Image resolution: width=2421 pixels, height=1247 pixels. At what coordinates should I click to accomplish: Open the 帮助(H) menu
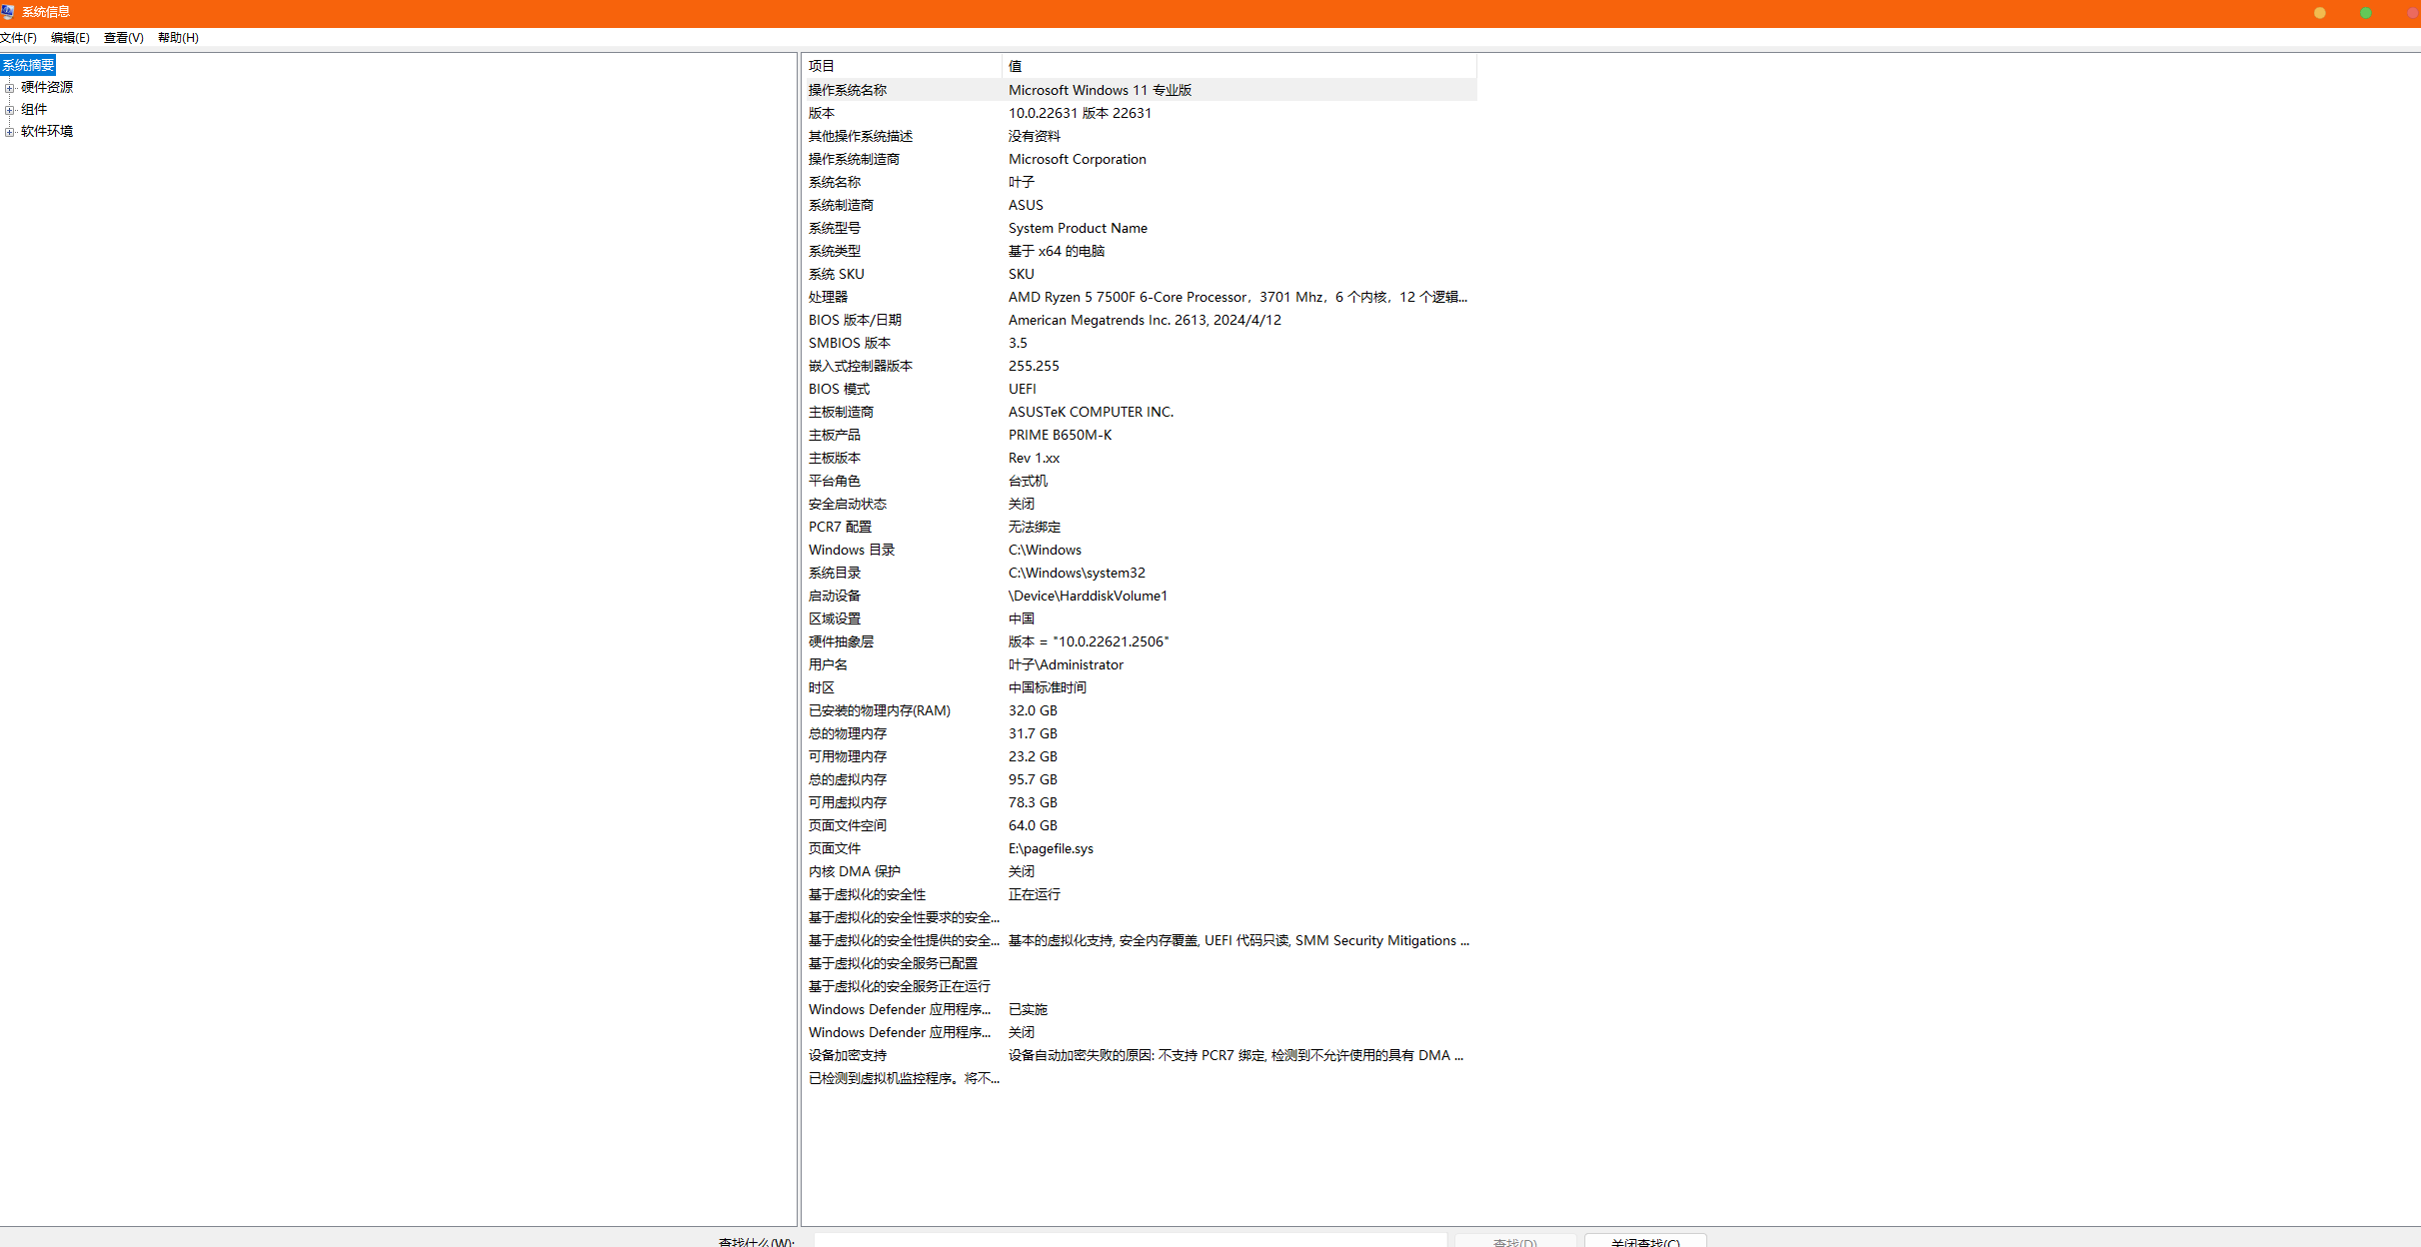(178, 38)
